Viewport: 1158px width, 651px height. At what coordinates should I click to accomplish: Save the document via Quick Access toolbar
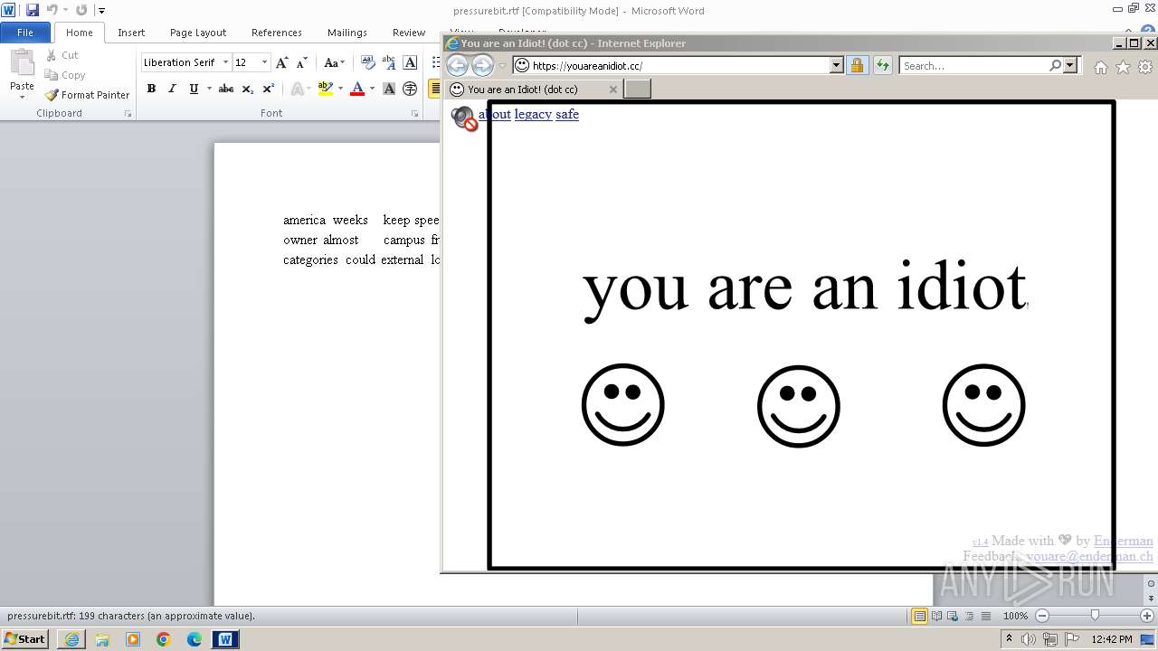click(33, 10)
